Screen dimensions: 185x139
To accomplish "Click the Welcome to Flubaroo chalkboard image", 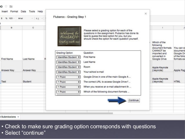I will pos(69,36).
